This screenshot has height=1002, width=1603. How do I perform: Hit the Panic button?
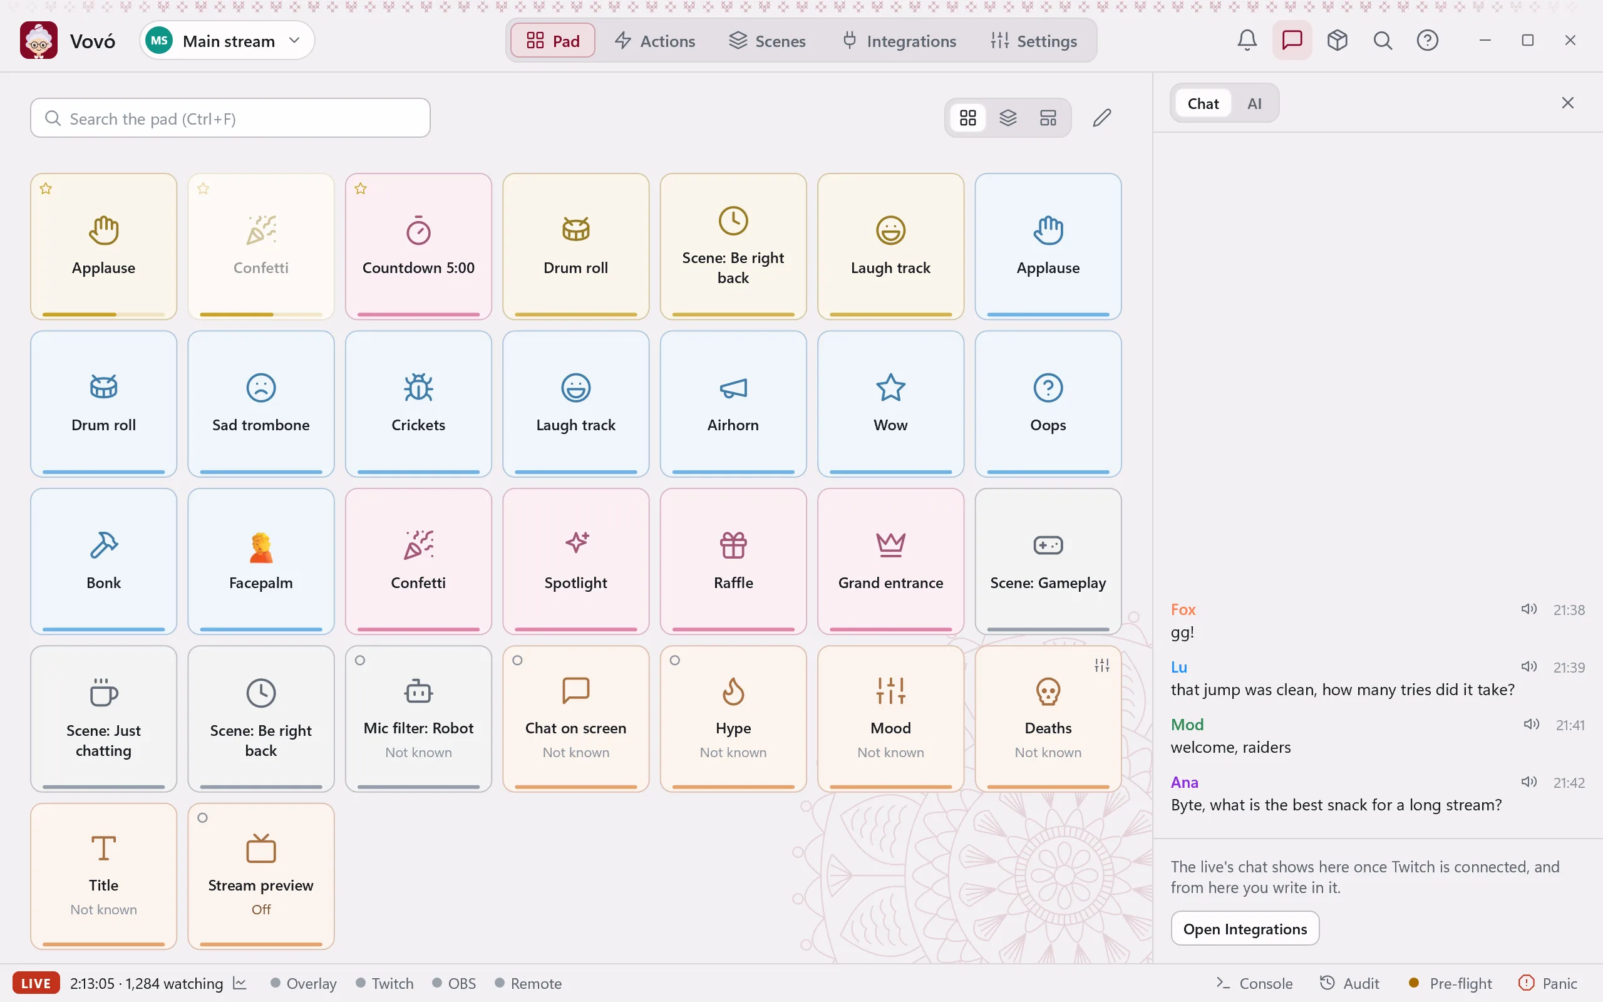[1547, 983]
